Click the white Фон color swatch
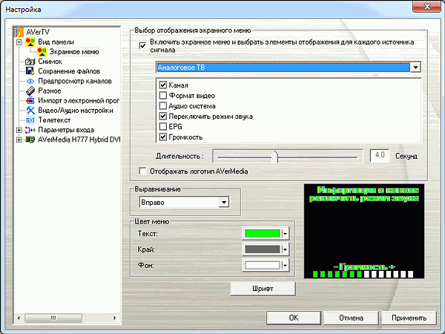This screenshot has width=445, height=334. [x=263, y=265]
